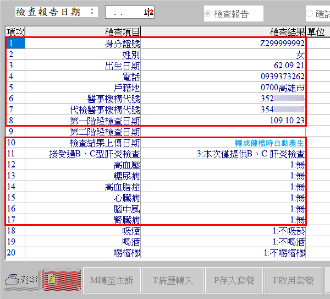Click the 嚼檳榔 row result cell
The height and width of the screenshot is (299, 330).
223,253
